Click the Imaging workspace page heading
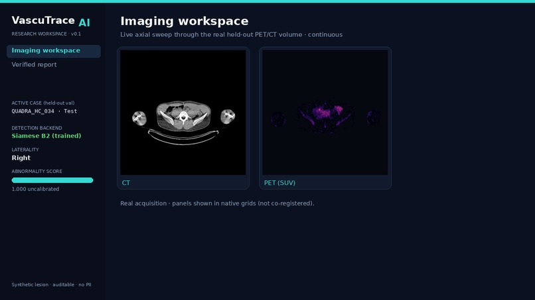This screenshot has height=300, width=535. pyautogui.click(x=185, y=21)
